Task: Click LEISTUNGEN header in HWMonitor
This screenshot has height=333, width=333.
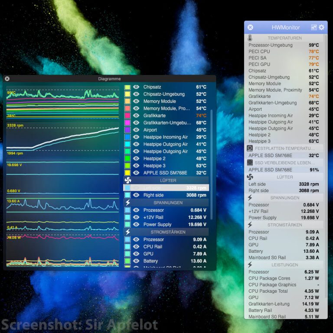Action: click(284, 265)
